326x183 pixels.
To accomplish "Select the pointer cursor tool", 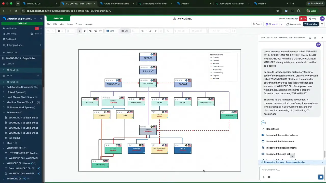I will tap(79, 31).
